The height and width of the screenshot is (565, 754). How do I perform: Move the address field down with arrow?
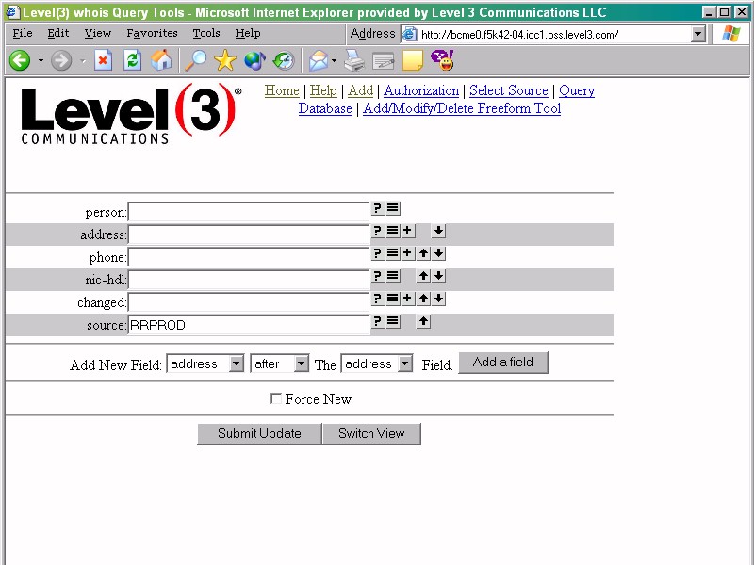[439, 231]
